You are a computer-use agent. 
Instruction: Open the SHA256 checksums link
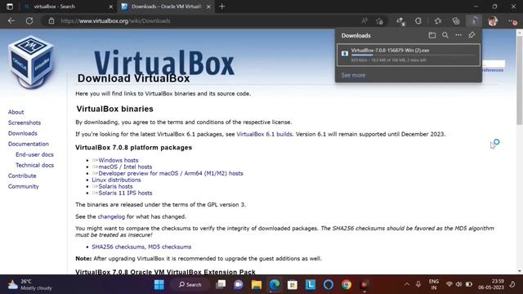pos(118,247)
